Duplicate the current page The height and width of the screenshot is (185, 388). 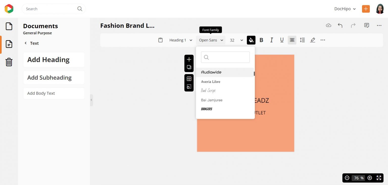(189, 67)
